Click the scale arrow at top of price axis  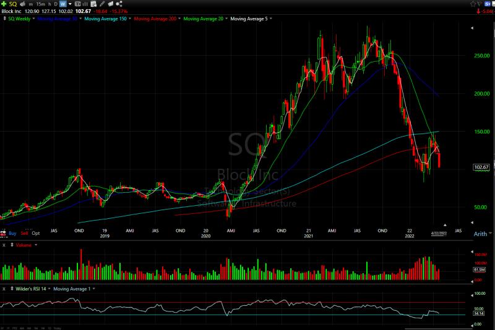472,28
